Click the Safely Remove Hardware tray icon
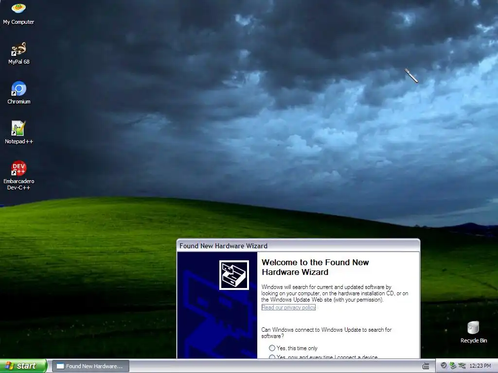 point(453,366)
